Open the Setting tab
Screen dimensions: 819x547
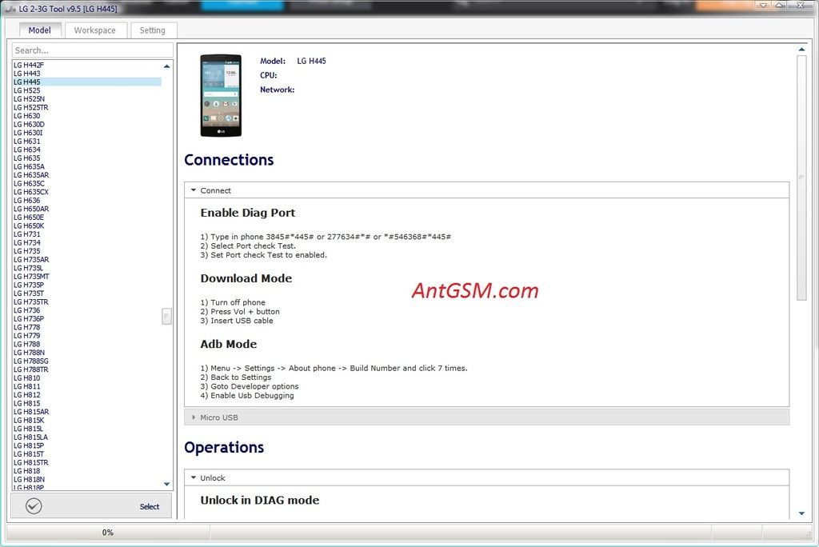point(152,30)
